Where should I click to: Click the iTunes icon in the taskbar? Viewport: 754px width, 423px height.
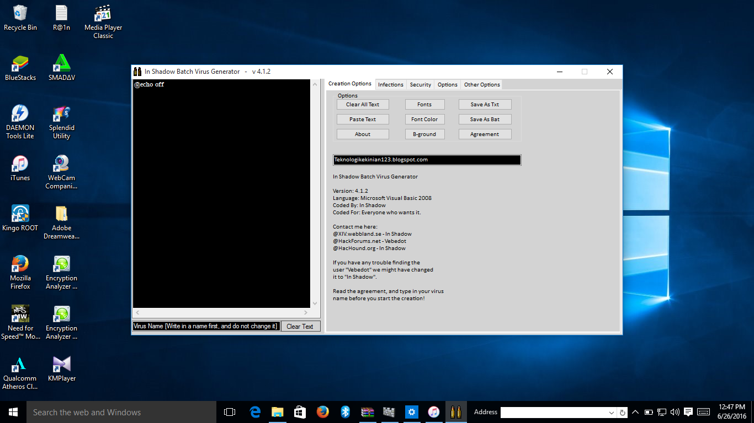pos(434,412)
